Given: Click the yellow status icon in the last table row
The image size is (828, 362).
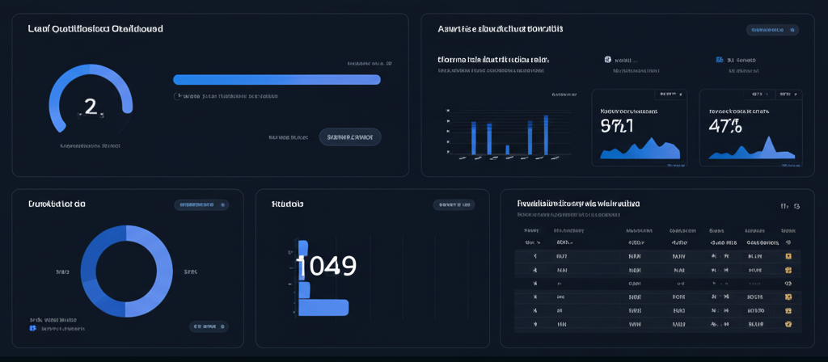Looking at the screenshot, I should pos(788,324).
